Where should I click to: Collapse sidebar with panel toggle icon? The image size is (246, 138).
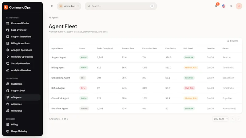(52, 6)
